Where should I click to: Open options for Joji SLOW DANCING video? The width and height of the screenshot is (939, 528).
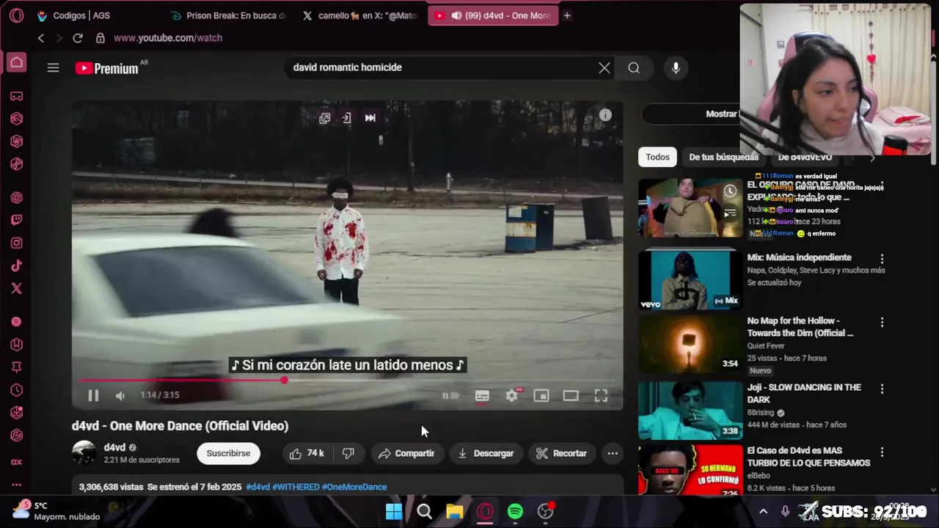click(x=882, y=389)
